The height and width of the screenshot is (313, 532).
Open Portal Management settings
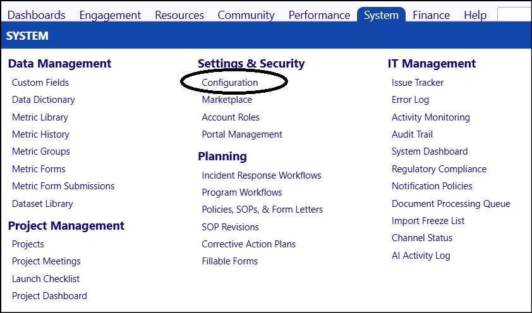[x=242, y=134]
